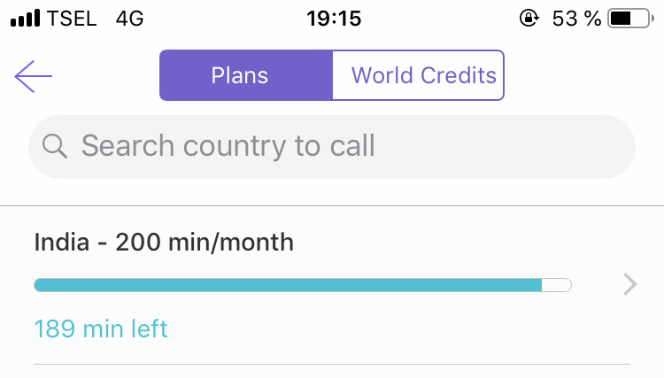Screen dimensions: 664x378
Task: Click the blank header area right of World Credits
Action: pos(584,75)
